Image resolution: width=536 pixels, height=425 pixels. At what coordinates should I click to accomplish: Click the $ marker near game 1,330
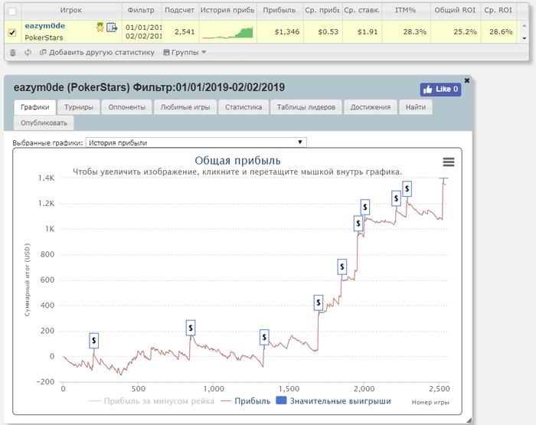[264, 338]
